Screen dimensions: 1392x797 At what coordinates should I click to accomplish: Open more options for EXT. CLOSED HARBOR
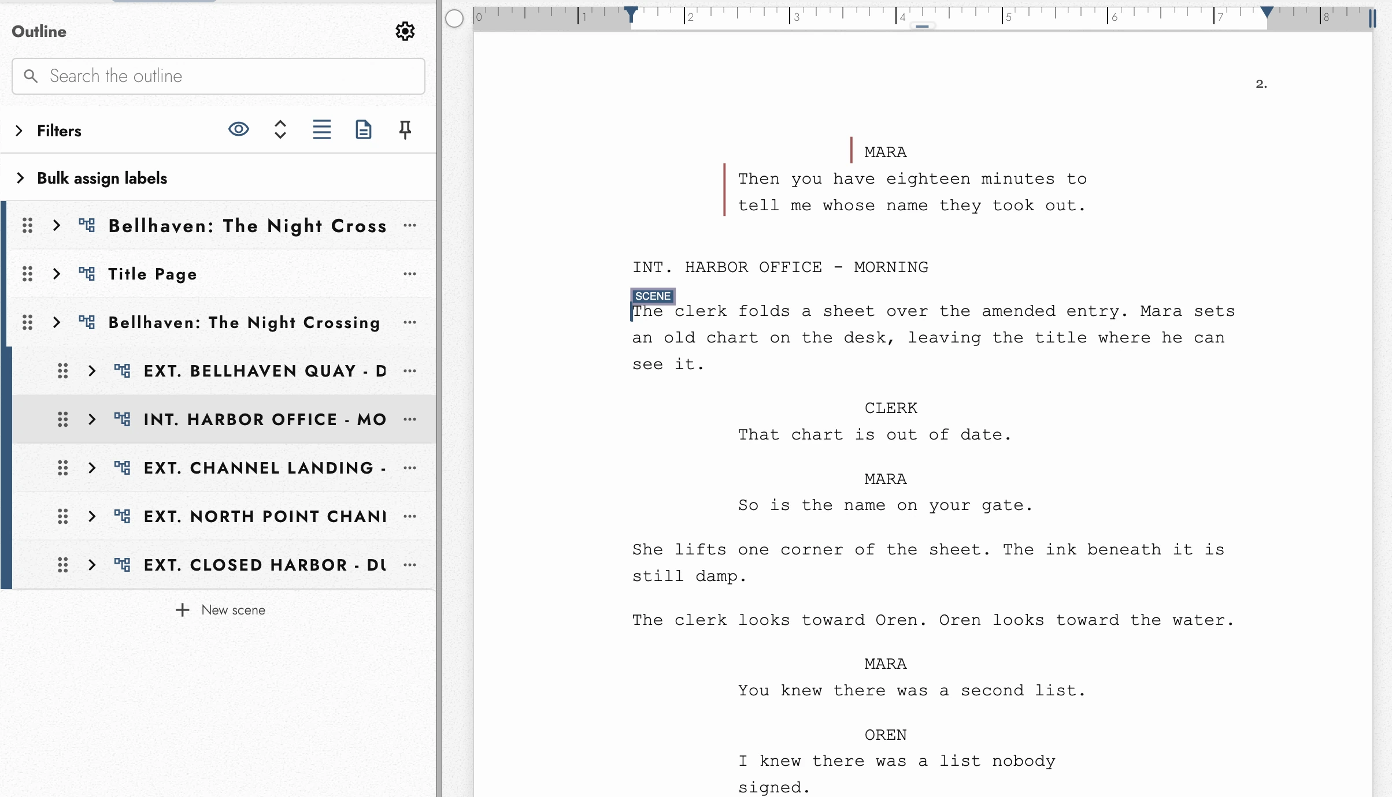[x=410, y=565]
